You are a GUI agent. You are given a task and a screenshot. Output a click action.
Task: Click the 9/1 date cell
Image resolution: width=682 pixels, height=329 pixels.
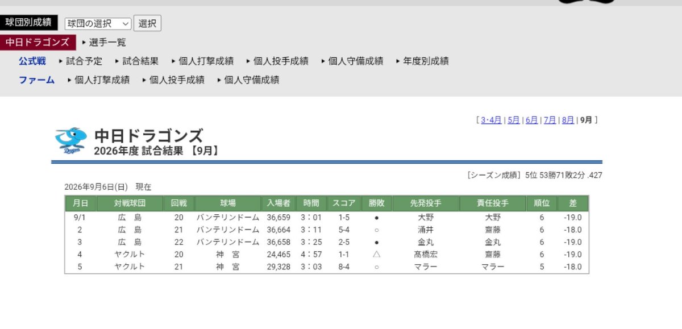pyautogui.click(x=80, y=217)
